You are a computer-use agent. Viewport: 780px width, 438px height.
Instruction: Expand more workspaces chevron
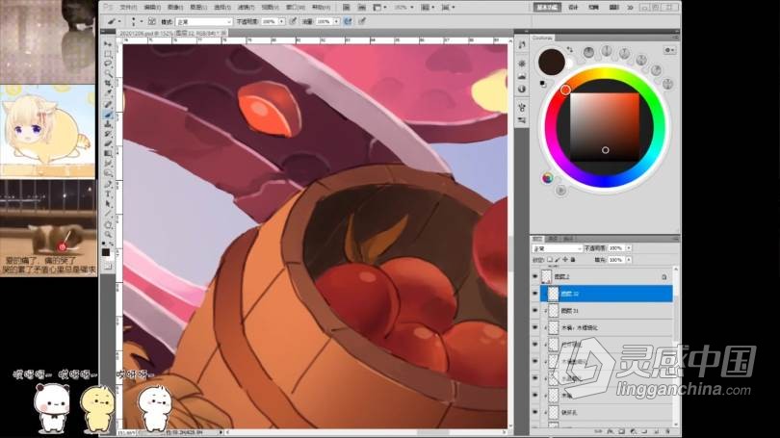(631, 8)
